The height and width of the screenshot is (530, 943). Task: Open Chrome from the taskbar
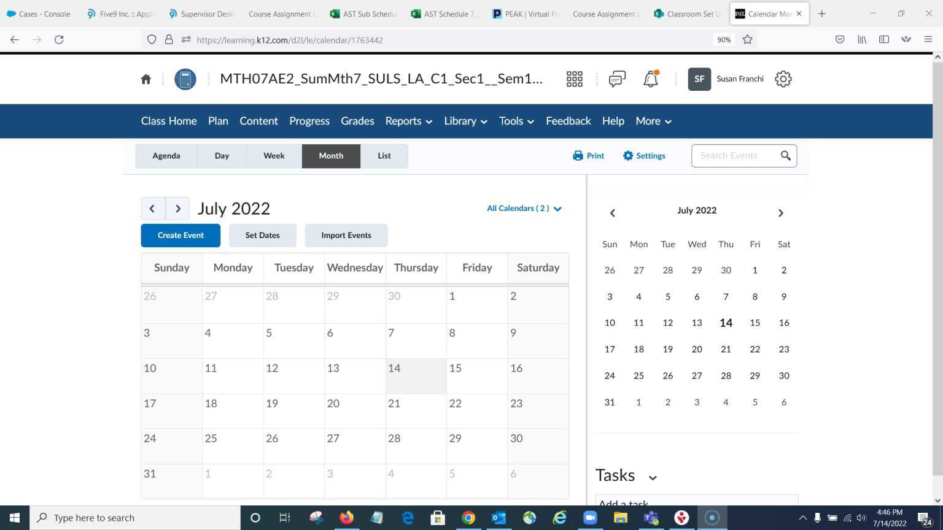468,517
